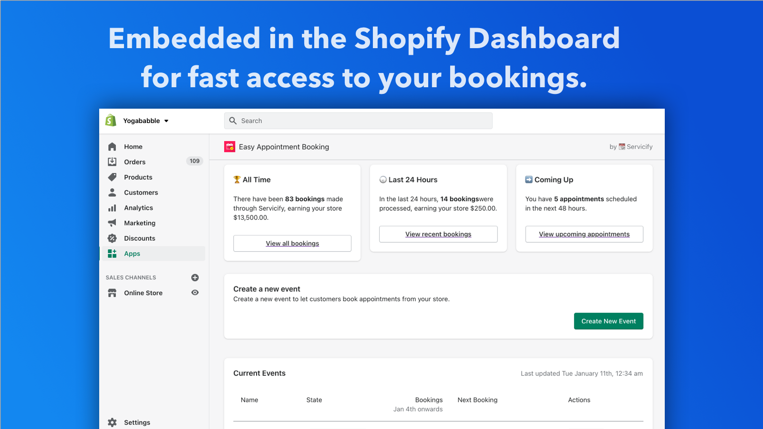Click the Customers person icon
The image size is (763, 429).
112,193
